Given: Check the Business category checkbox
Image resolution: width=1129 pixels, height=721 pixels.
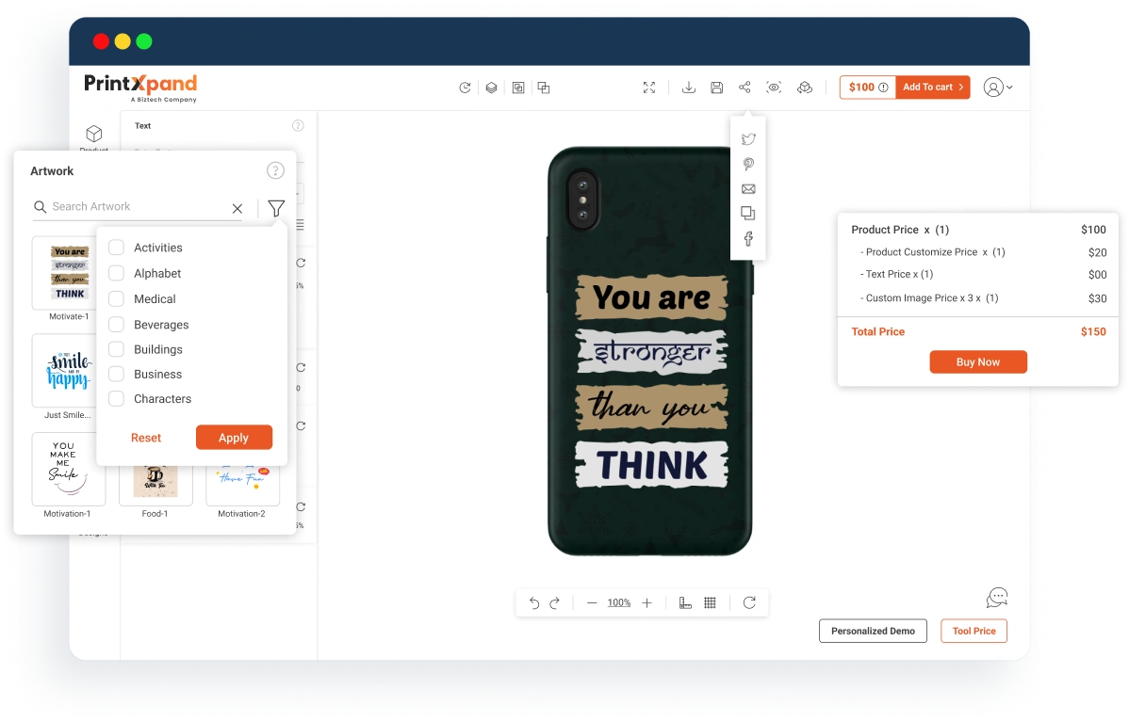Looking at the screenshot, I should point(116,374).
